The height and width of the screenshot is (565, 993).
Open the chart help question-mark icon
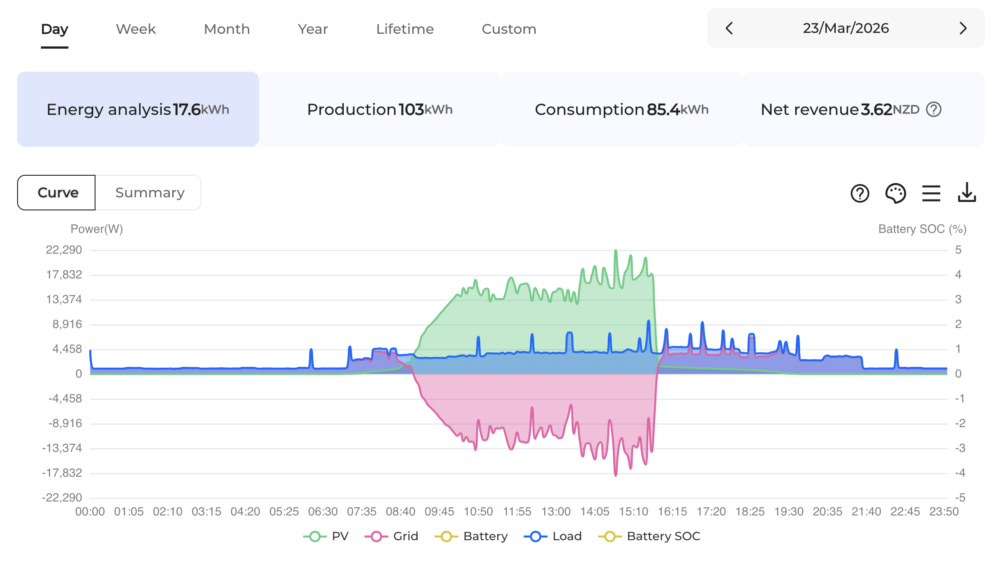tap(860, 193)
